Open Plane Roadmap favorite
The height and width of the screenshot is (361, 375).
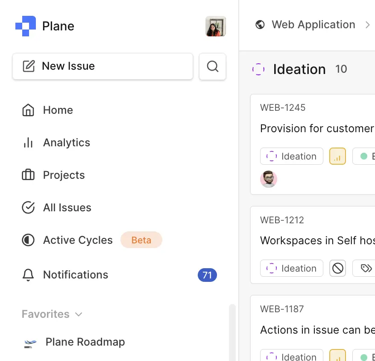click(x=85, y=342)
